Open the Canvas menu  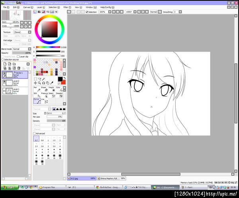tap(28, 7)
